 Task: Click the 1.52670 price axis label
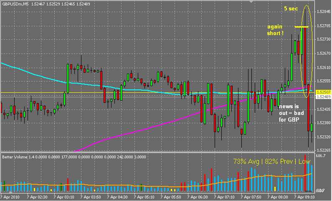pyautogui.click(x=323, y=53)
